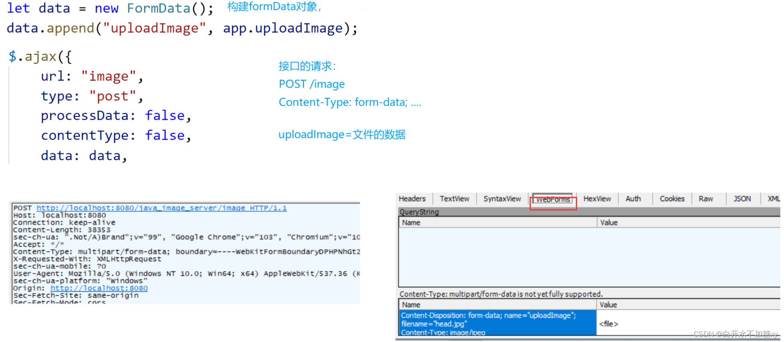Open the XML tab
Screen dimensions: 784x342
(774, 199)
